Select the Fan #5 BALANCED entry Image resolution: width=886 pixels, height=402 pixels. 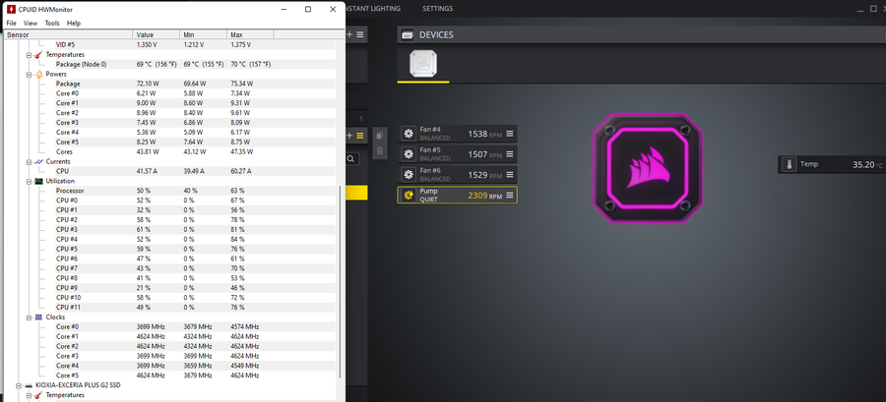pyautogui.click(x=458, y=154)
